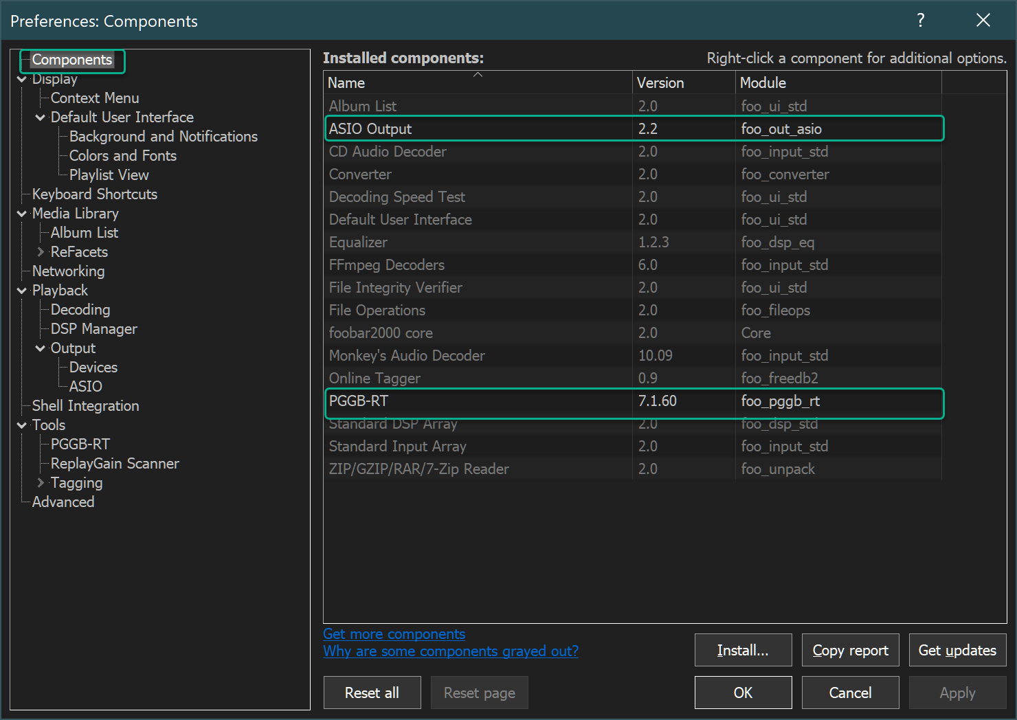Image resolution: width=1017 pixels, height=720 pixels.
Task: Select Standard Input Array row
Action: coord(632,447)
